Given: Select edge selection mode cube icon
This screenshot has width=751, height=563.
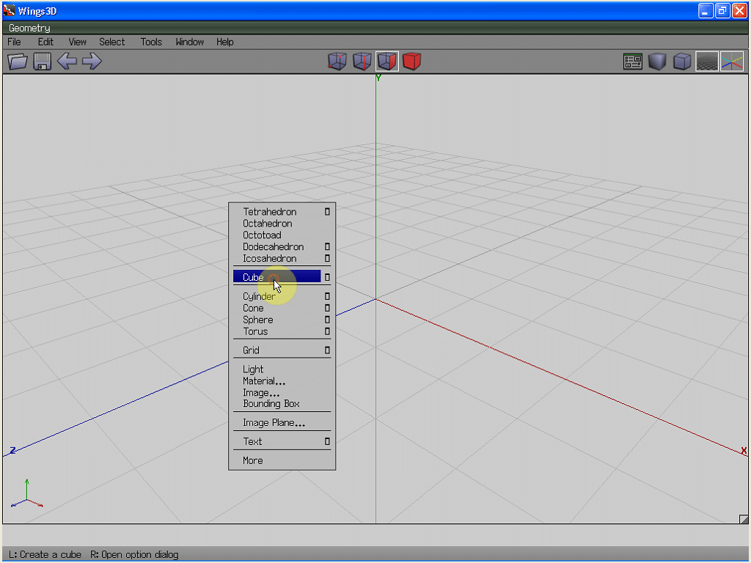Looking at the screenshot, I should click(362, 62).
